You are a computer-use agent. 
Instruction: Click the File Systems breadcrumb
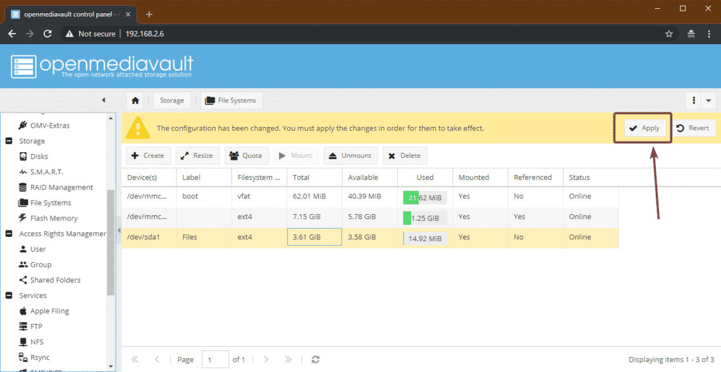tap(231, 100)
